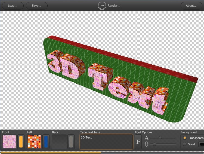Image resolution: width=204 pixels, height=154 pixels.
Task: Pick the Left blue color swatch
Action: 46,142
